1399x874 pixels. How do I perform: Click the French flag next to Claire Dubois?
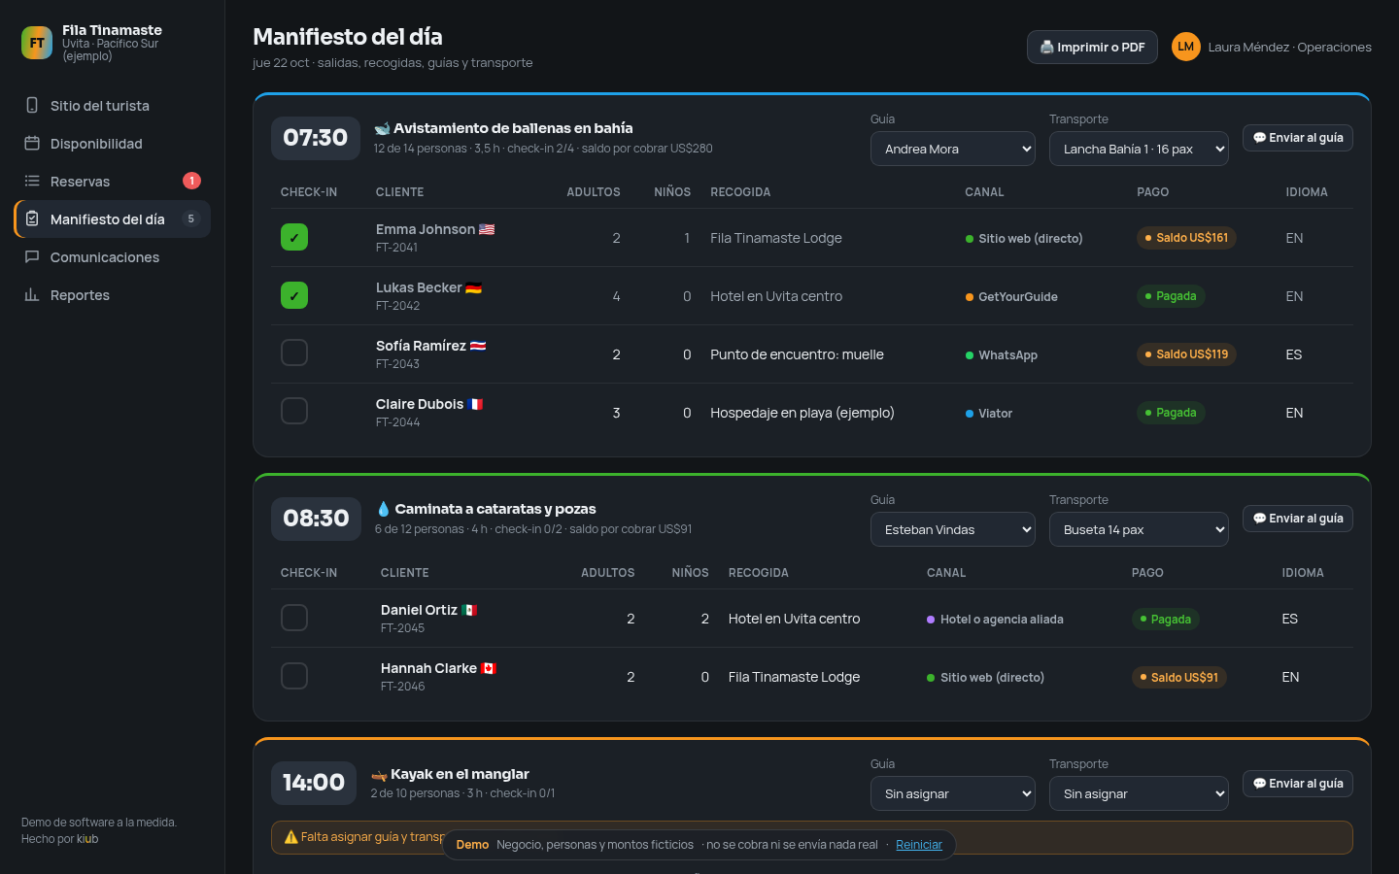475,404
